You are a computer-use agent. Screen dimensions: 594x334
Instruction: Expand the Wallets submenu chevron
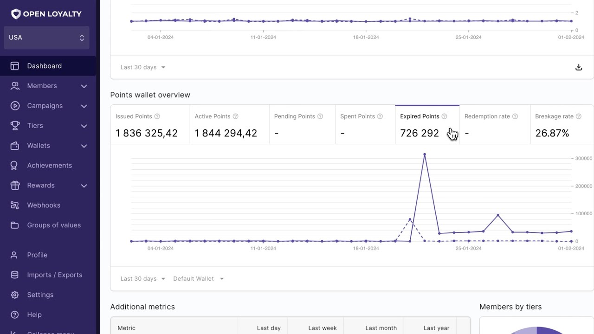pyautogui.click(x=84, y=146)
